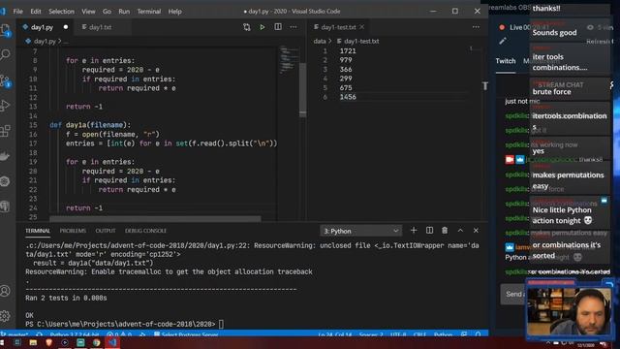Open the File menu

[x=17, y=12]
